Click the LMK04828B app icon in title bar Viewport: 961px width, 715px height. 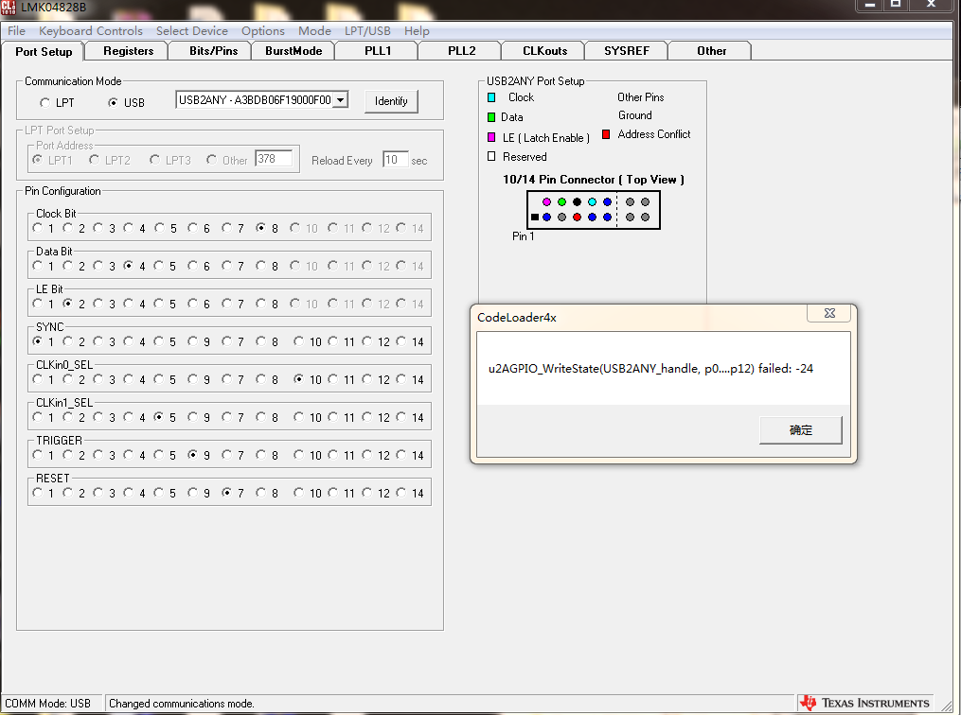click(8, 8)
